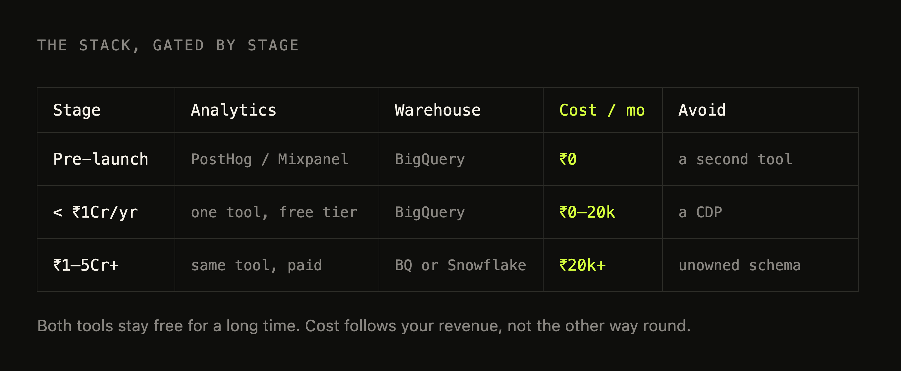901x371 pixels.
Task: Click the 'THE STACK, GATED BY STAGE' heading
Action: click(168, 45)
